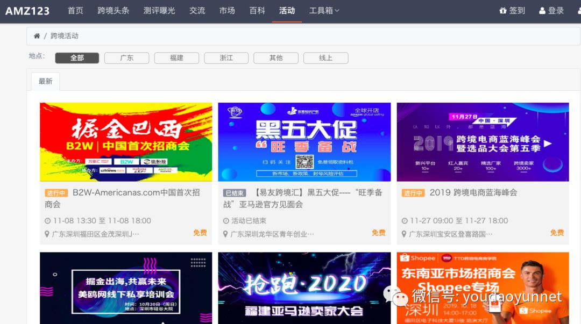Open the 美鸥网线下私享培训会 banner thumbnail
This screenshot has width=581, height=324.
(126, 288)
